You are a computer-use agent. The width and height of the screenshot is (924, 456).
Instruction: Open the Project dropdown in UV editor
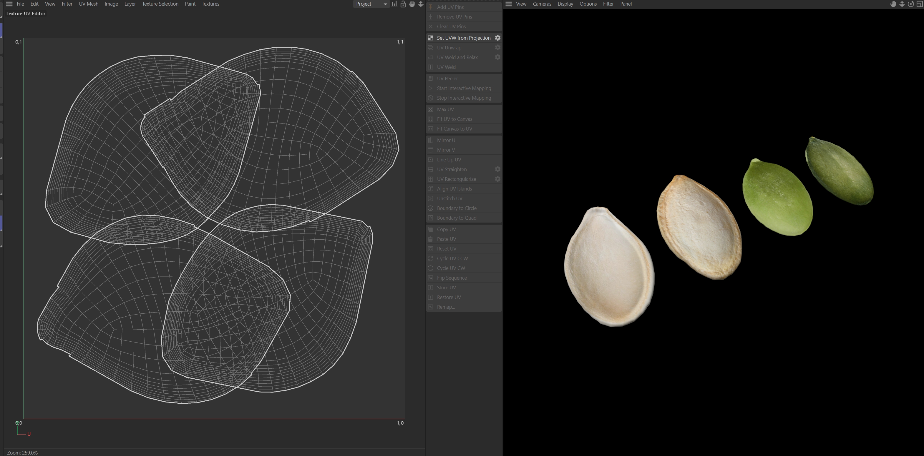(x=371, y=4)
